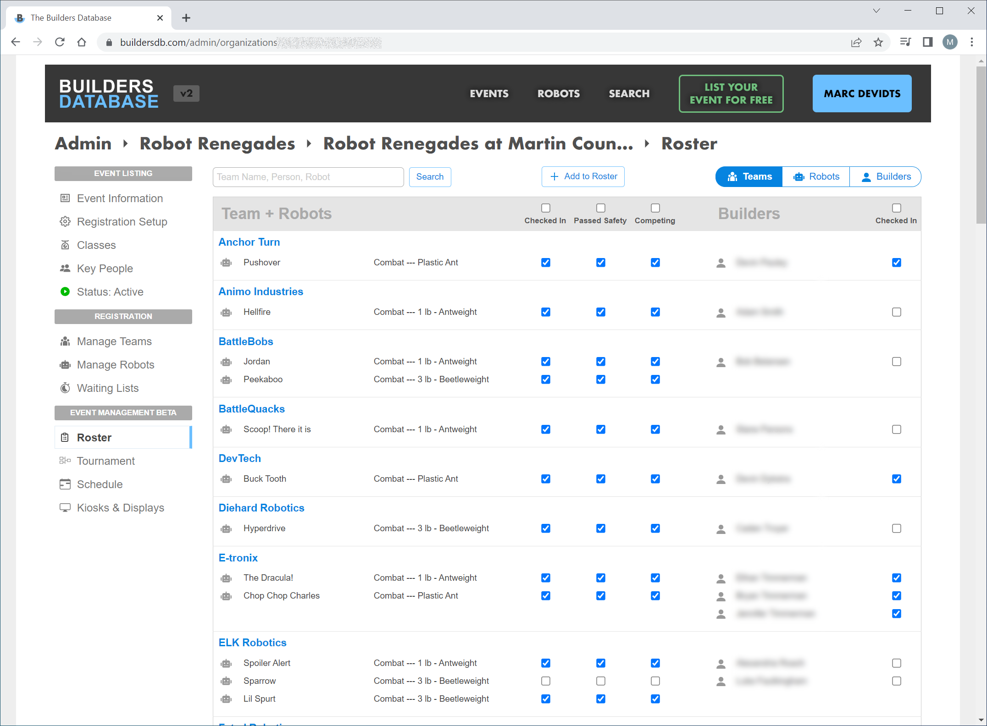Click List Your Event For Free button
This screenshot has width=987, height=726.
pyautogui.click(x=731, y=93)
